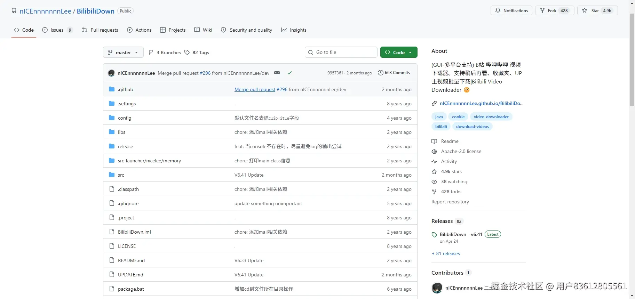View the 3 Branches list
Viewport: 635px width, 299px height.
click(165, 52)
